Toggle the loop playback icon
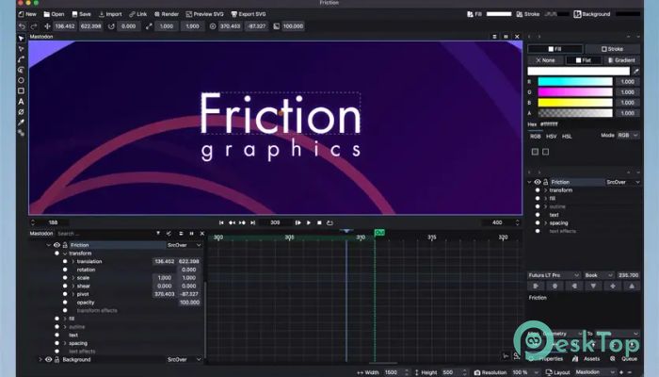Image resolution: width=659 pixels, height=377 pixels. point(329,222)
